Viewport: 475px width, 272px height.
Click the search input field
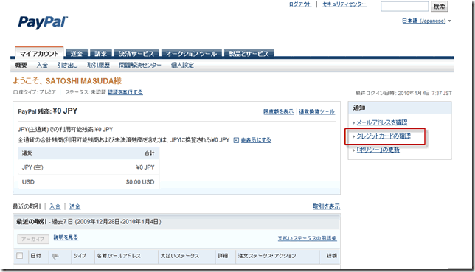click(x=404, y=7)
